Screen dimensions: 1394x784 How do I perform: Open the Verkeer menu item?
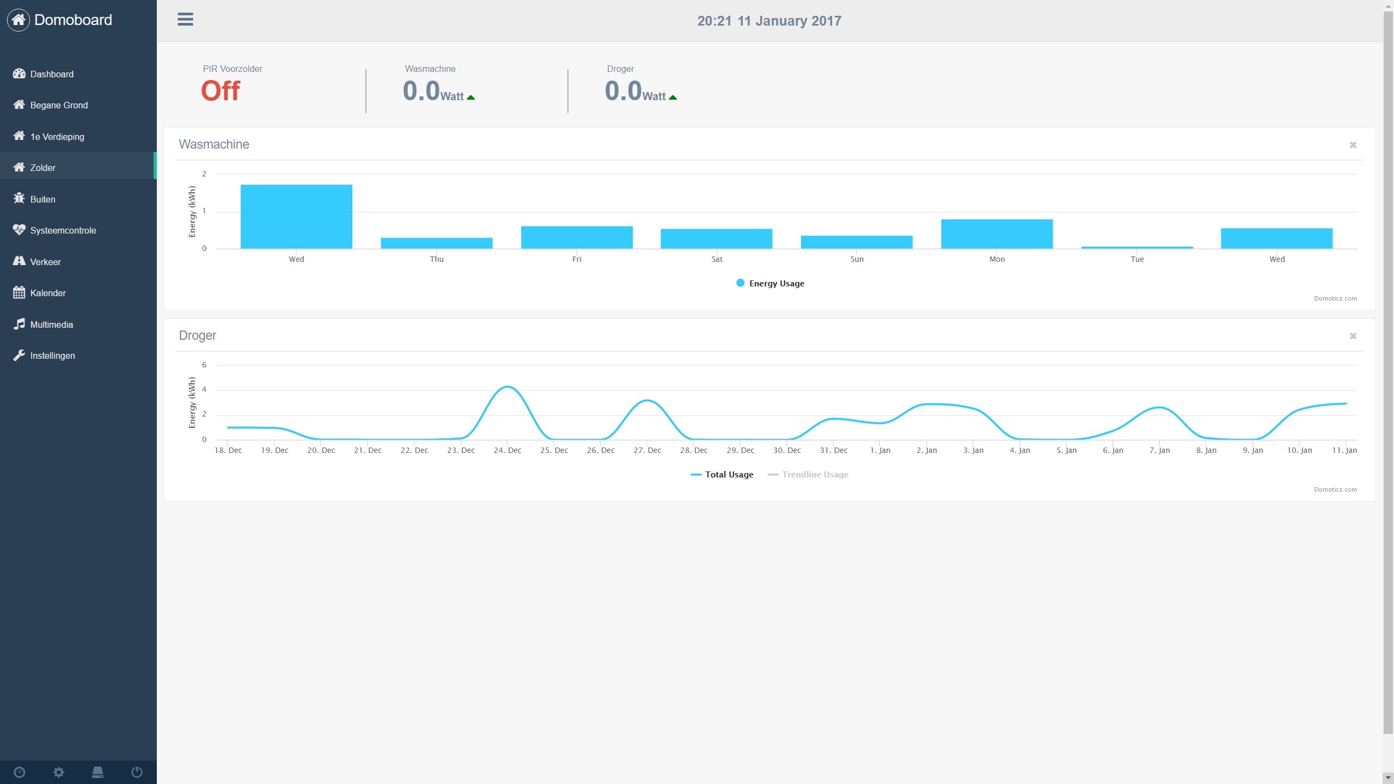pos(77,262)
